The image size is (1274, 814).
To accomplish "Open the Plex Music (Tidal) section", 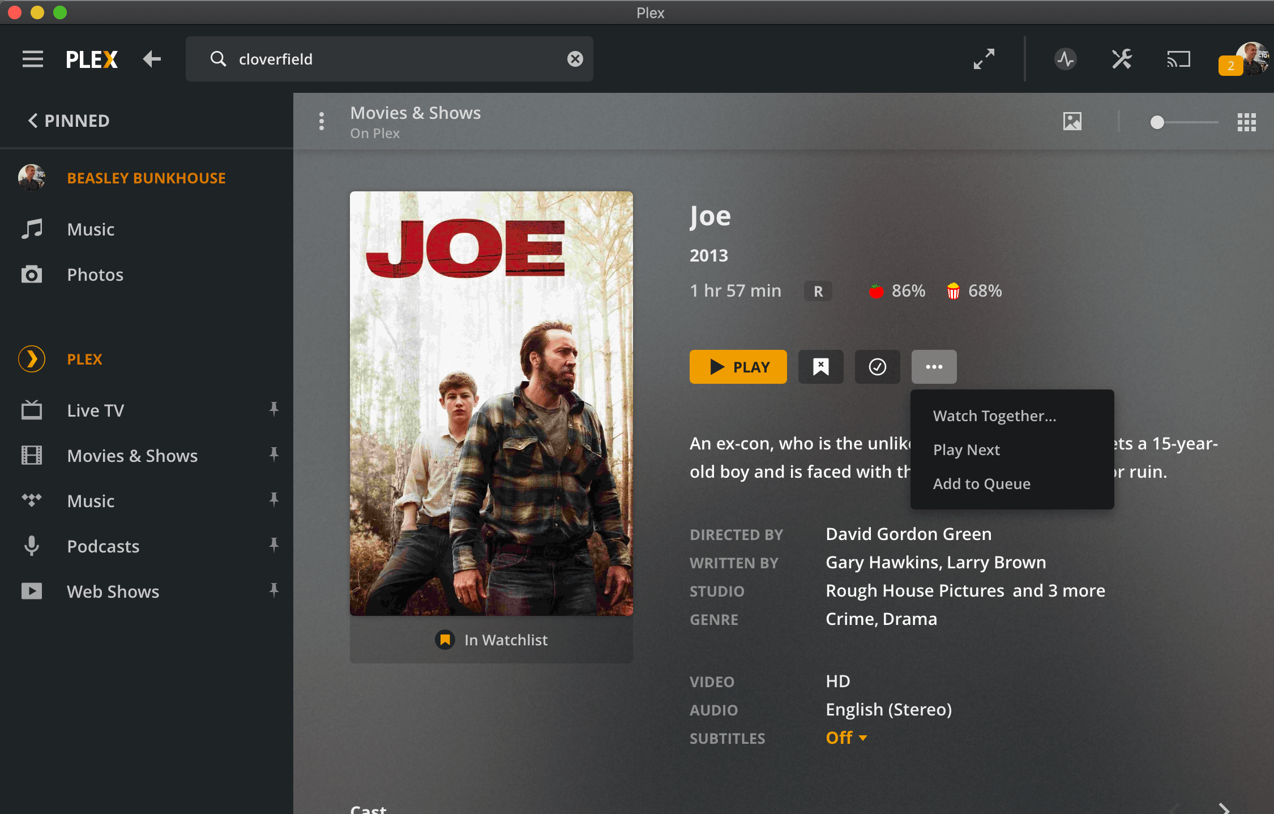I will pyautogui.click(x=91, y=501).
